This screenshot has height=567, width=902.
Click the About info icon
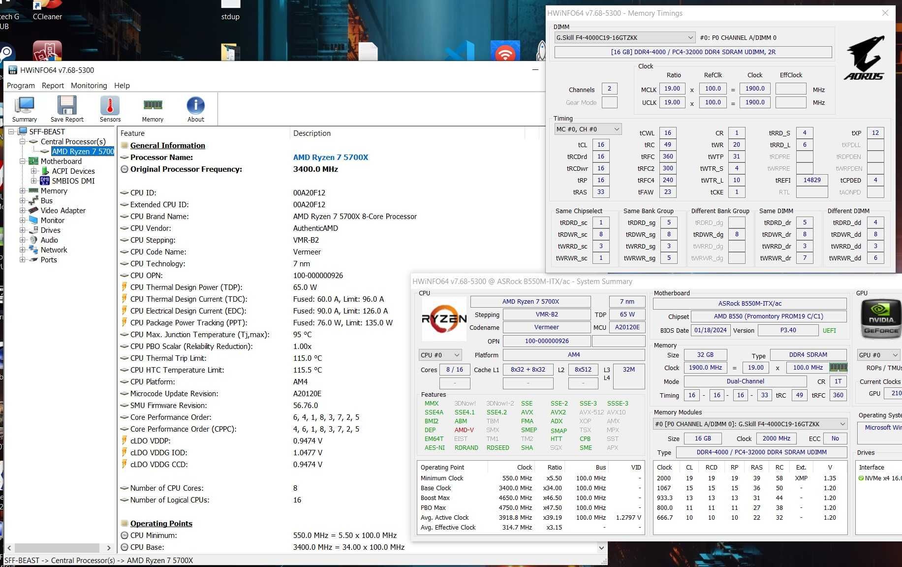(x=196, y=109)
